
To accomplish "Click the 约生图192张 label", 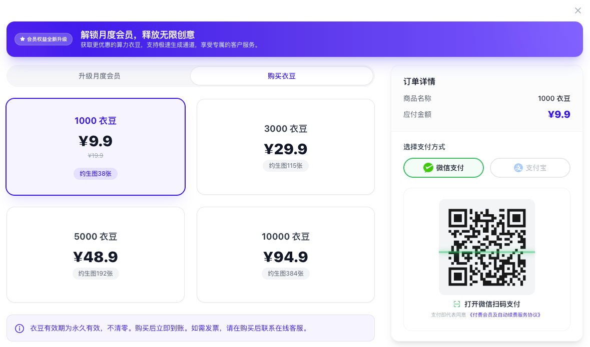I will pyautogui.click(x=96, y=274).
